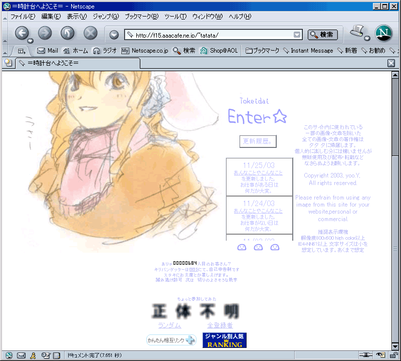Click the Forward arrow navigation button
Image resolution: width=401 pixels, height=361 pixels.
[45, 33]
